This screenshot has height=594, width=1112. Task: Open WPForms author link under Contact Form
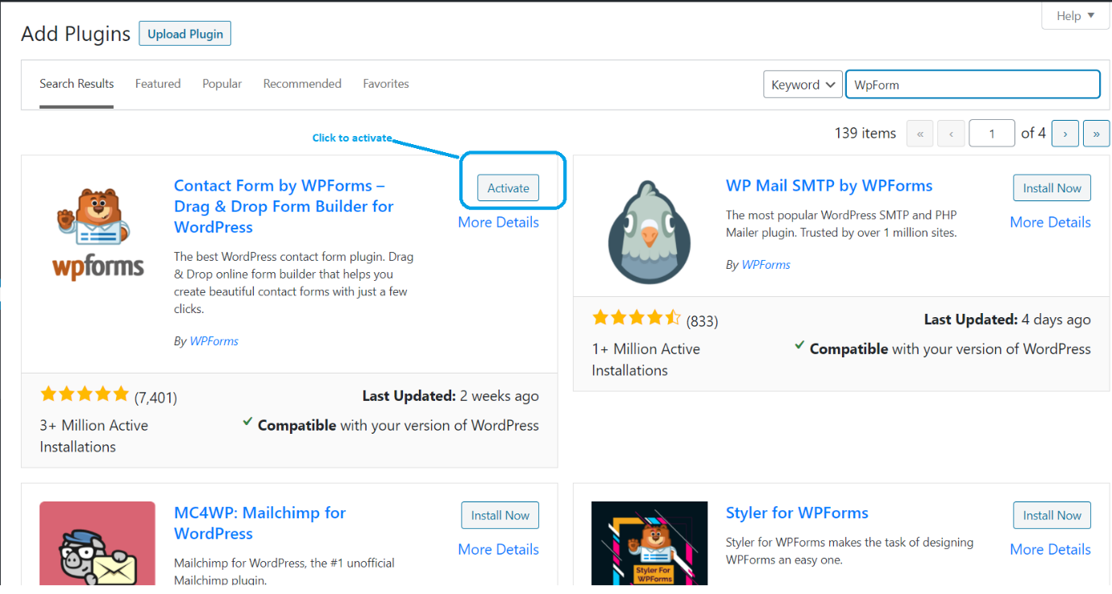214,341
